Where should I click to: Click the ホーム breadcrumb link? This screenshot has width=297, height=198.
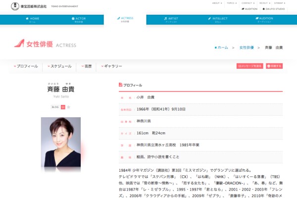pyautogui.click(x=221, y=48)
